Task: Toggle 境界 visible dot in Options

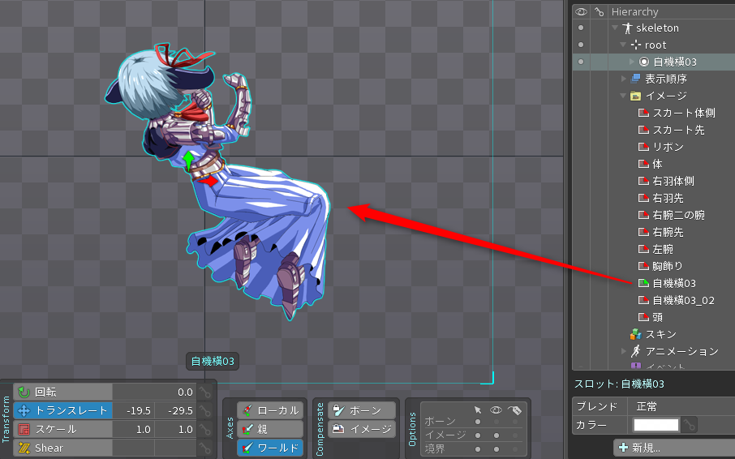Action: pyautogui.click(x=496, y=448)
